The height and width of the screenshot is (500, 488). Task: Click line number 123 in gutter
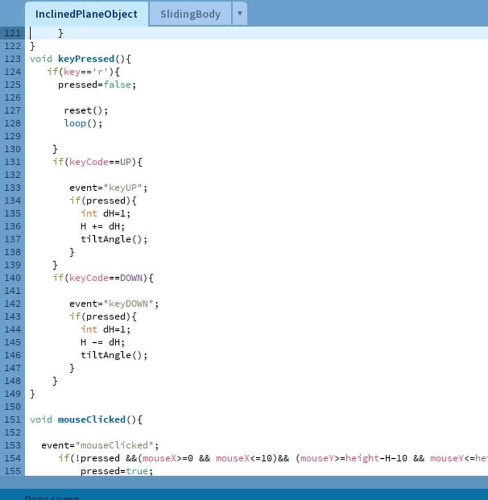click(x=13, y=59)
